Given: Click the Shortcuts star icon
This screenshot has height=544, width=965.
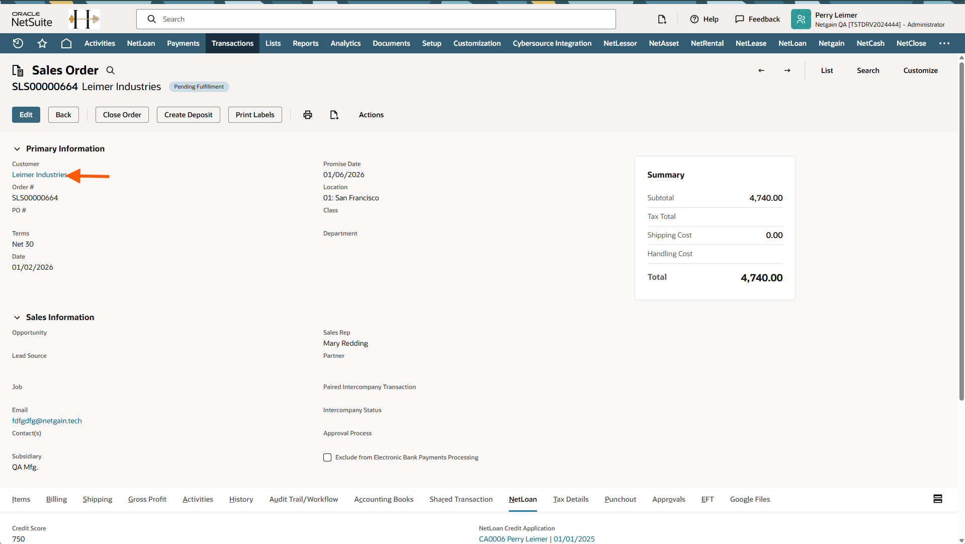Looking at the screenshot, I should click(42, 43).
